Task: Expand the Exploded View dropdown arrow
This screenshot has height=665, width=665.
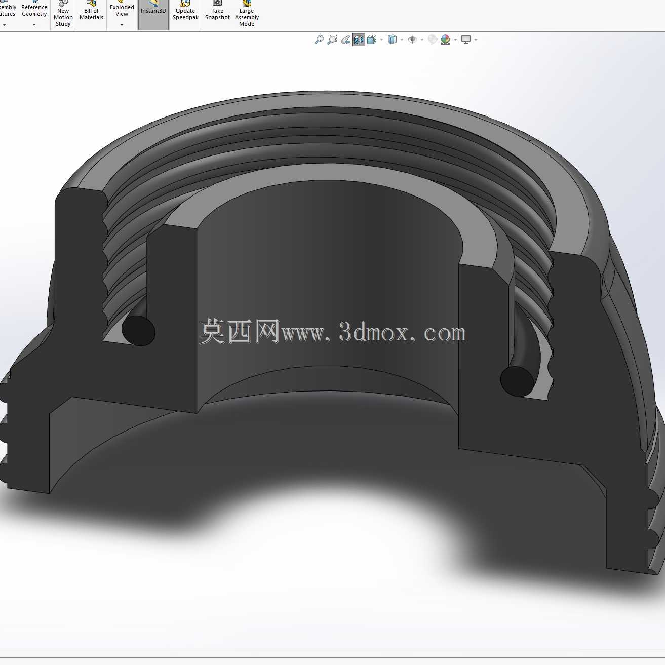Action: [x=122, y=25]
